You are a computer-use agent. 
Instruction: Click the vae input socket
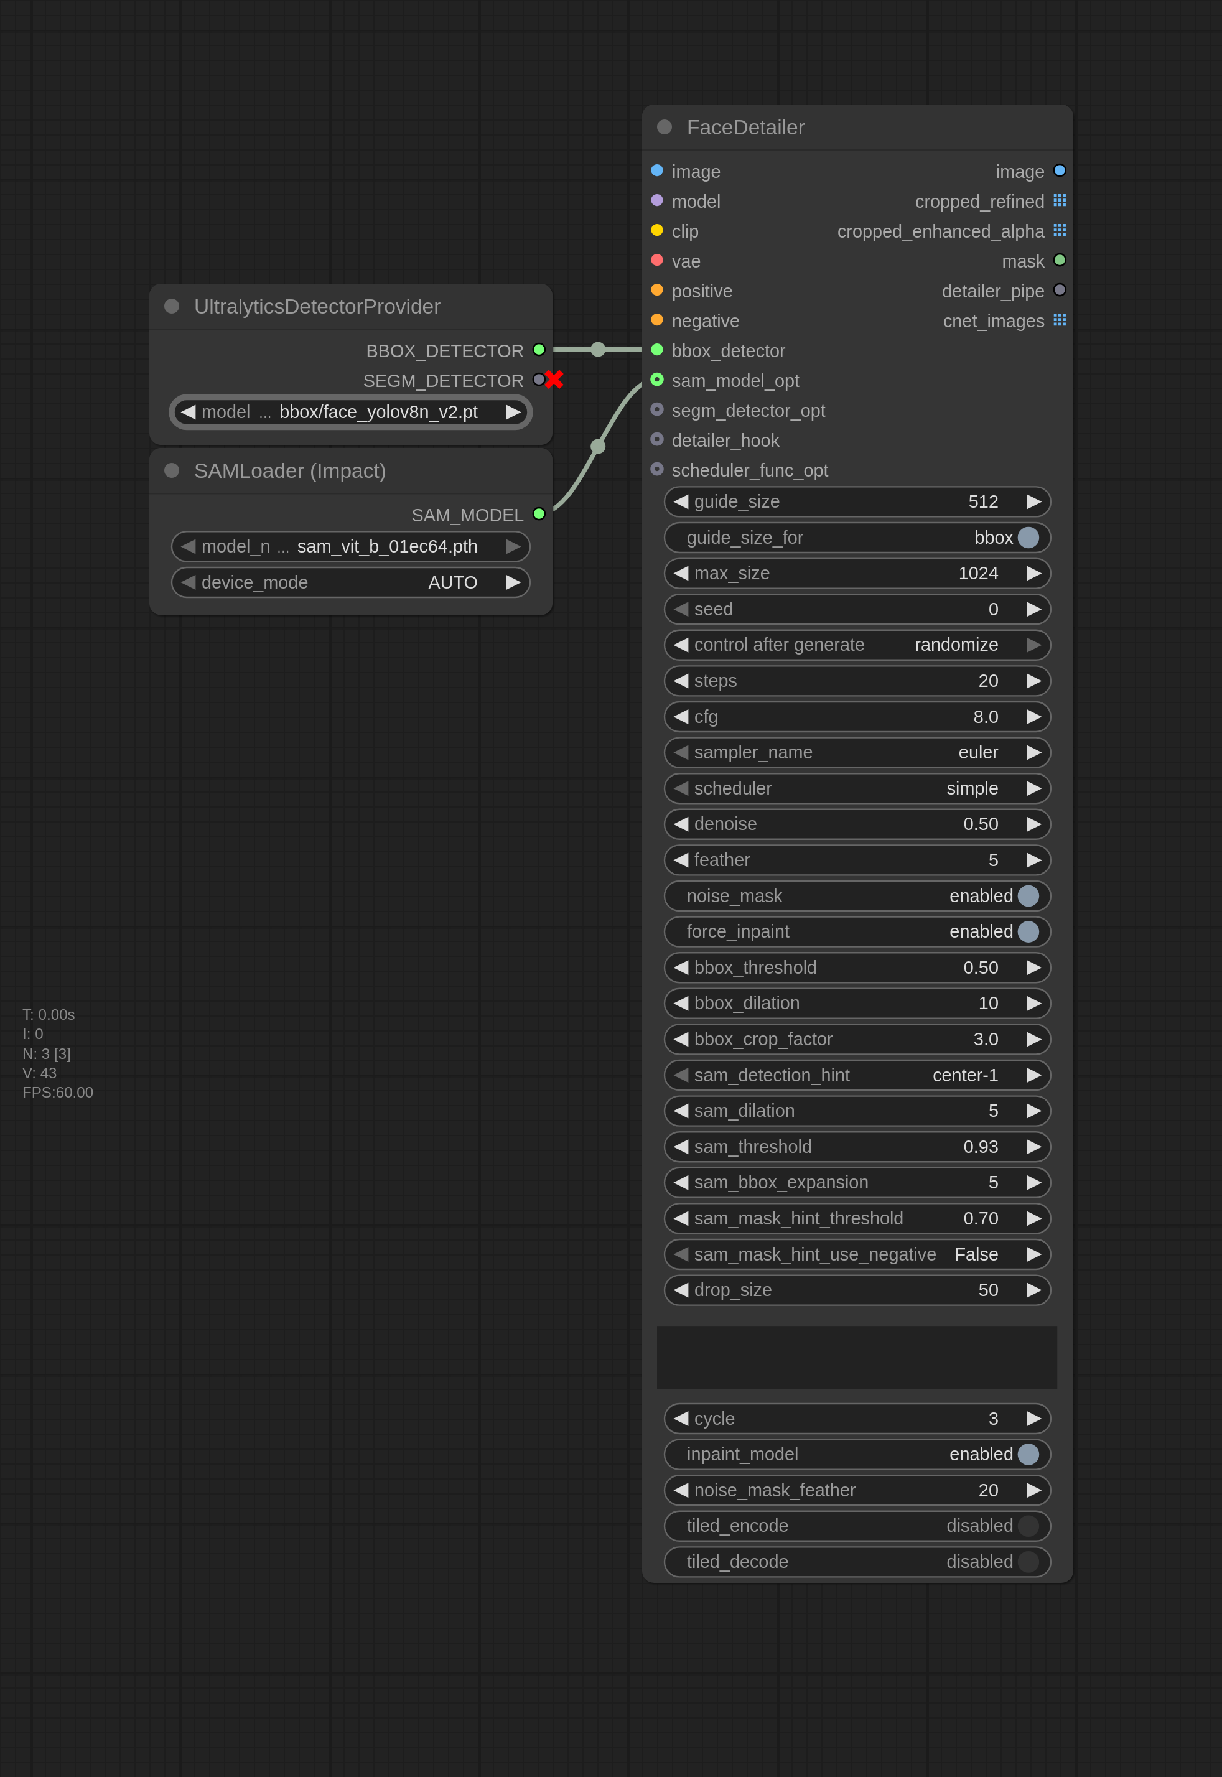656,260
